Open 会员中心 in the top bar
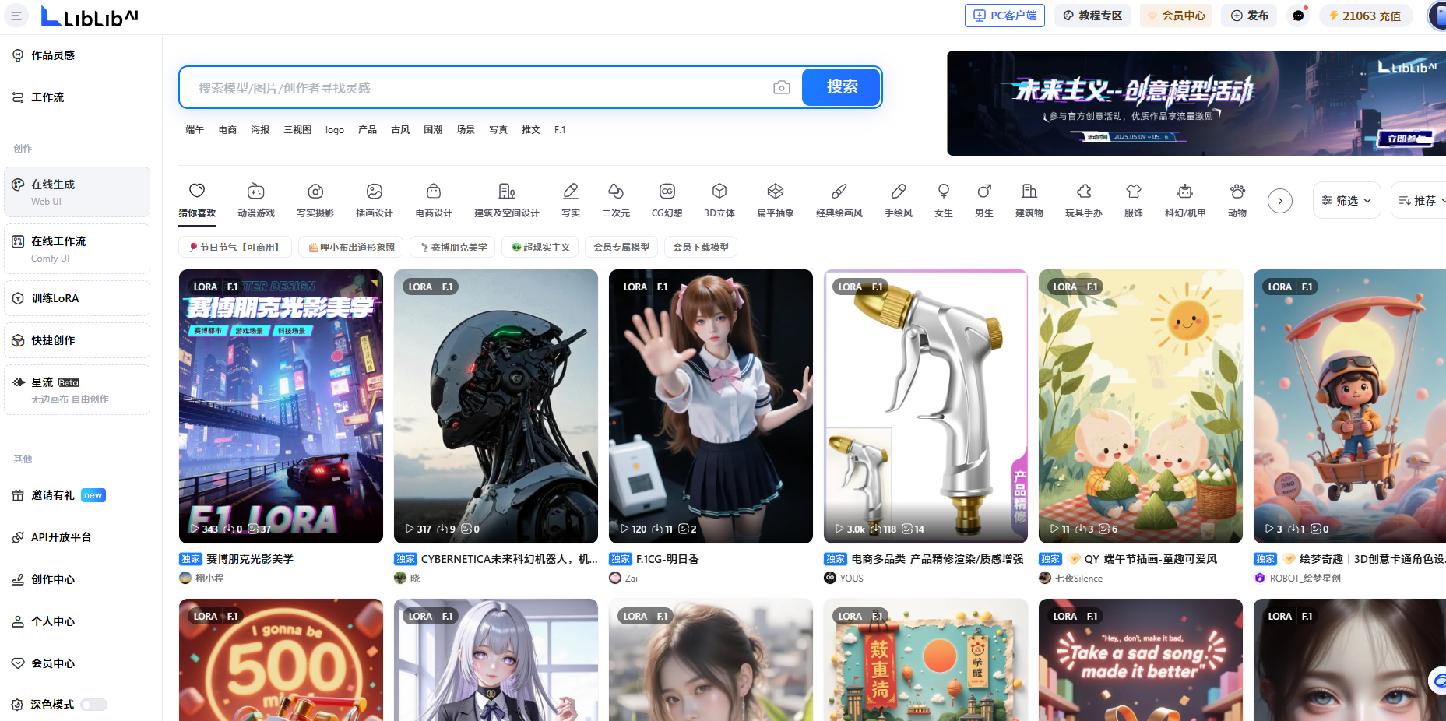The height and width of the screenshot is (721, 1446). 1176,16
